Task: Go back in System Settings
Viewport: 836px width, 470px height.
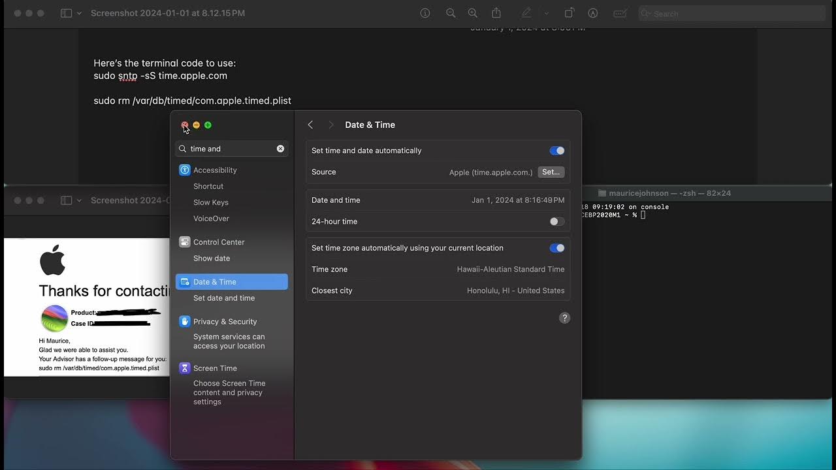Action: click(310, 125)
